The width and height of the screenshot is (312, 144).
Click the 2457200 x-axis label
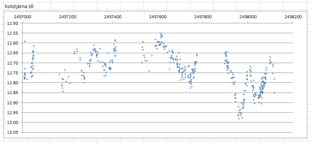click(68, 17)
